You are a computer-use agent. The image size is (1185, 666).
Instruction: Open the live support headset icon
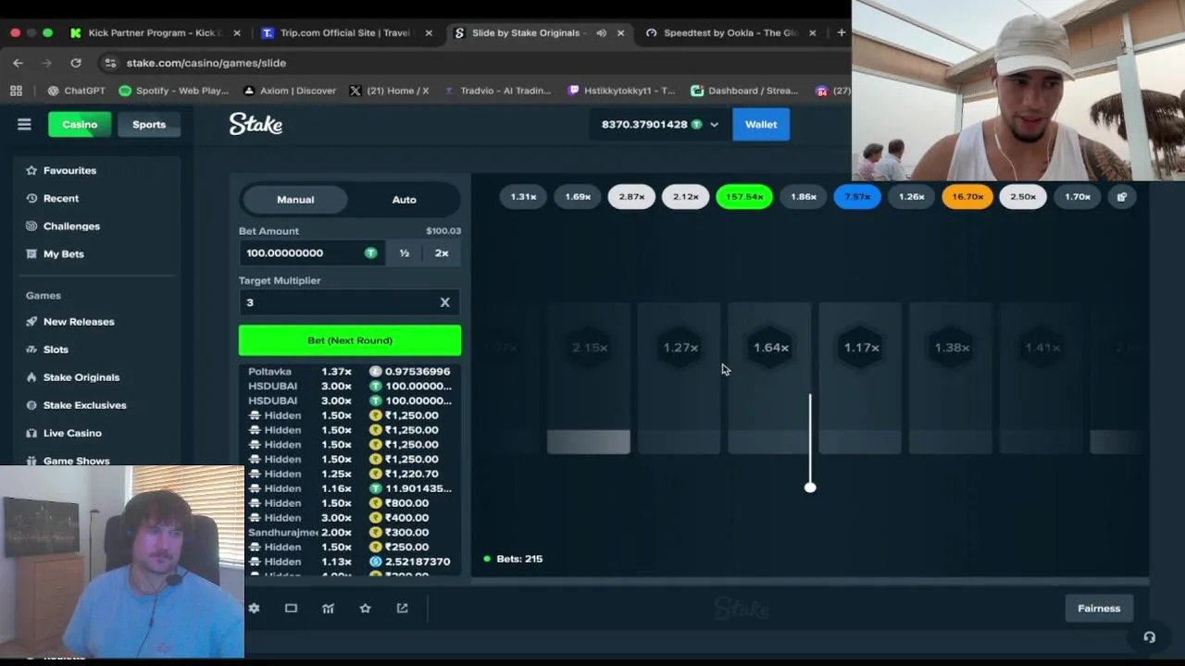coord(1149,637)
